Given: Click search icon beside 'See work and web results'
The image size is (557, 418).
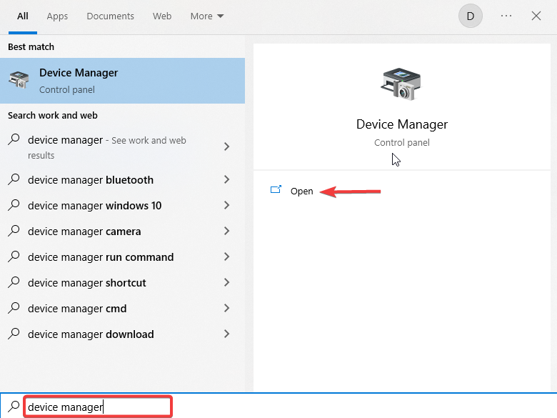Looking at the screenshot, I should point(14,139).
